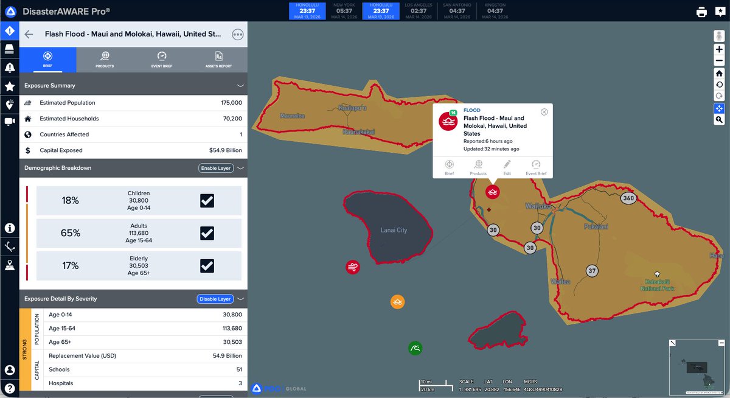
Task: Click the Edit icon in the event popup
Action: click(x=507, y=166)
